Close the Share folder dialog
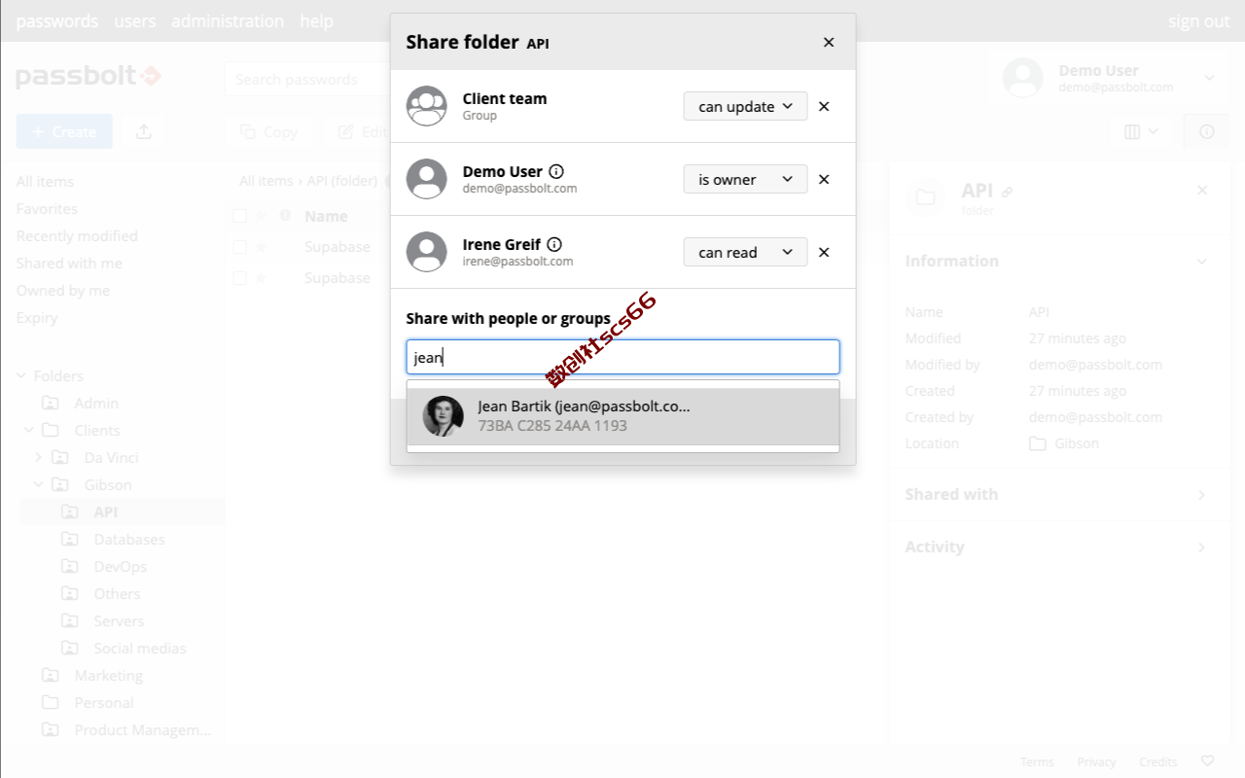Image resolution: width=1245 pixels, height=778 pixels. click(829, 42)
